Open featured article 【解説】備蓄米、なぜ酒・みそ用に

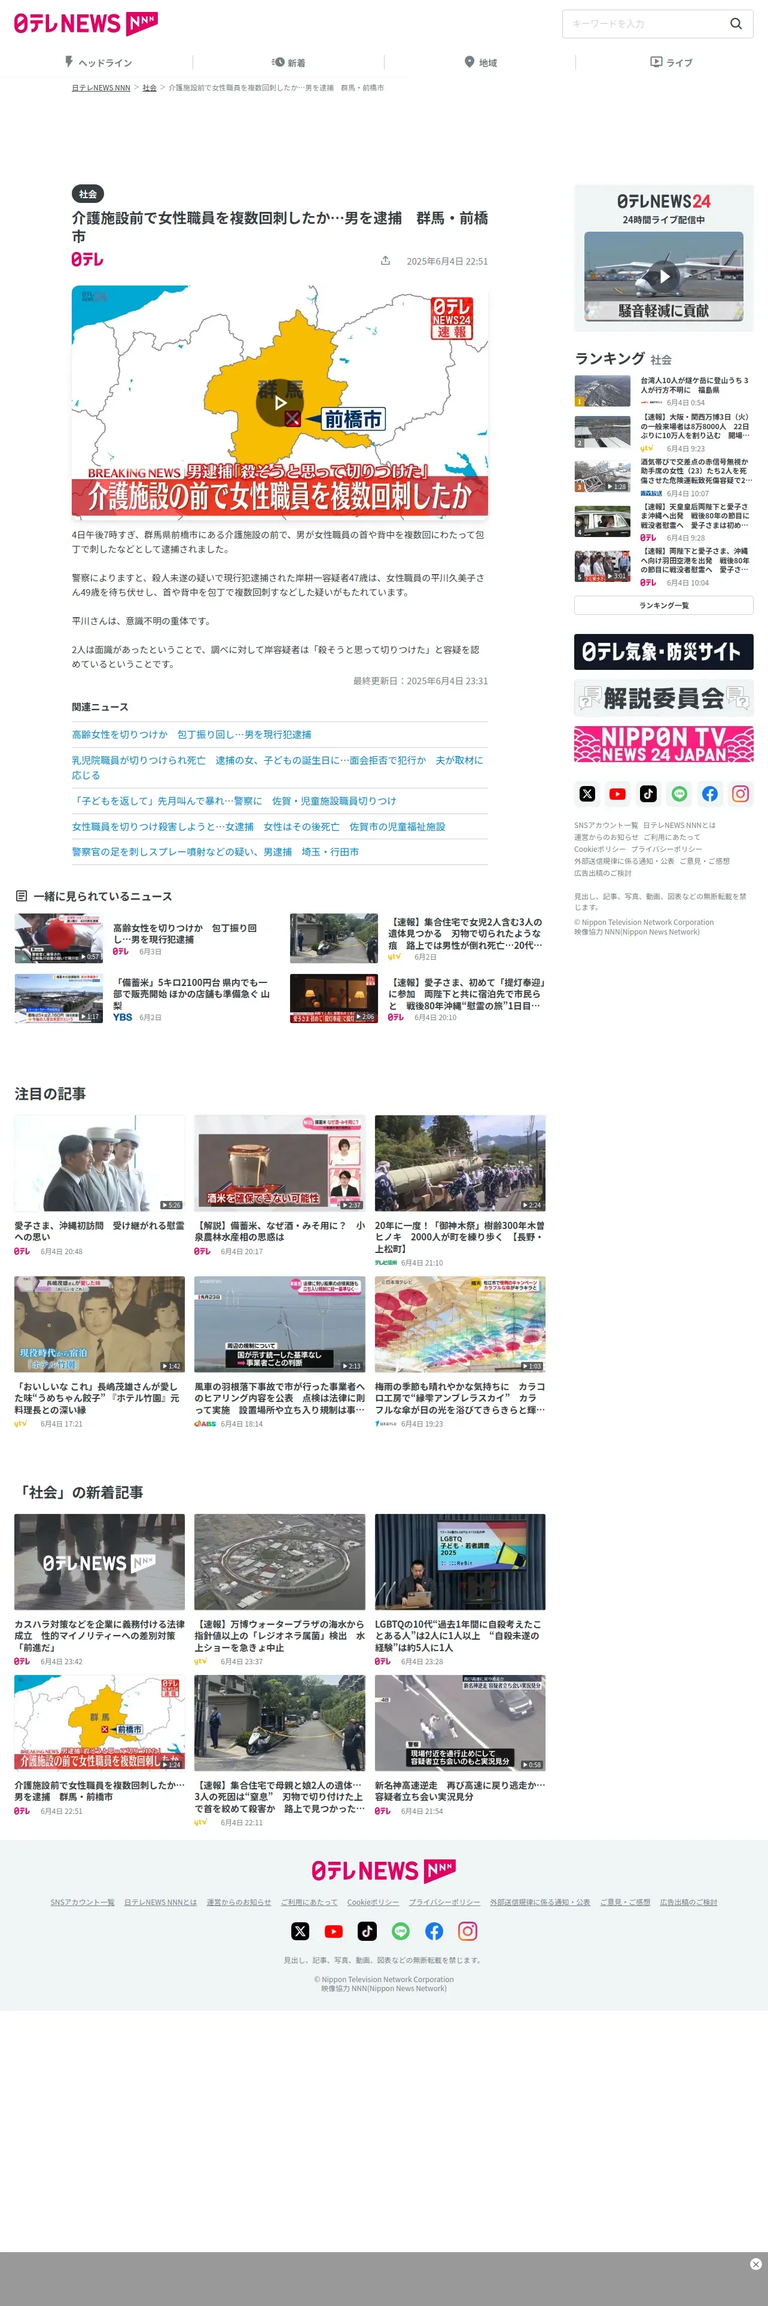[x=280, y=1164]
